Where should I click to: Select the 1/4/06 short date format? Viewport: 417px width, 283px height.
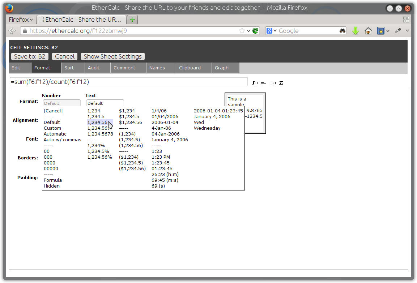[159, 111]
